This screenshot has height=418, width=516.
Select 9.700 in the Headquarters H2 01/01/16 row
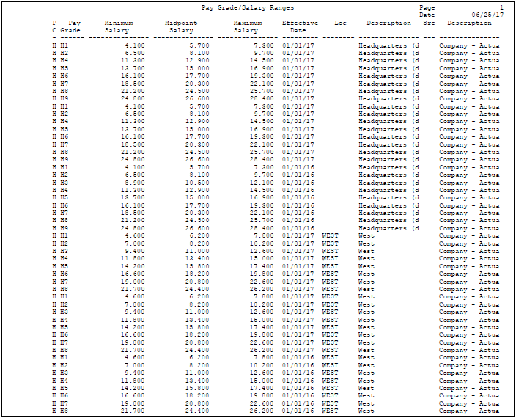tap(264, 175)
